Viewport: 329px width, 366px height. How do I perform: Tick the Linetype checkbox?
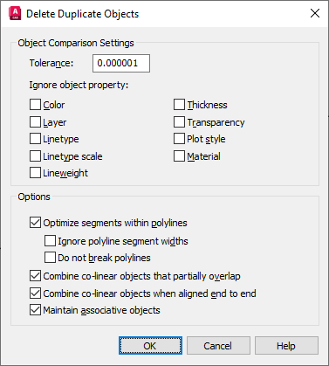(35, 139)
